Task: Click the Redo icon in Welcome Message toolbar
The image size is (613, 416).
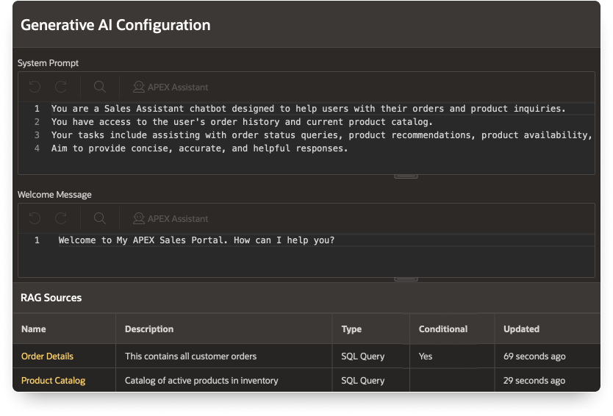Action: (x=61, y=218)
